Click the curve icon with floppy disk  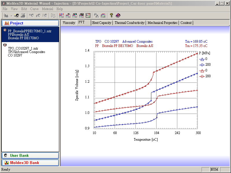[x=81, y=16]
